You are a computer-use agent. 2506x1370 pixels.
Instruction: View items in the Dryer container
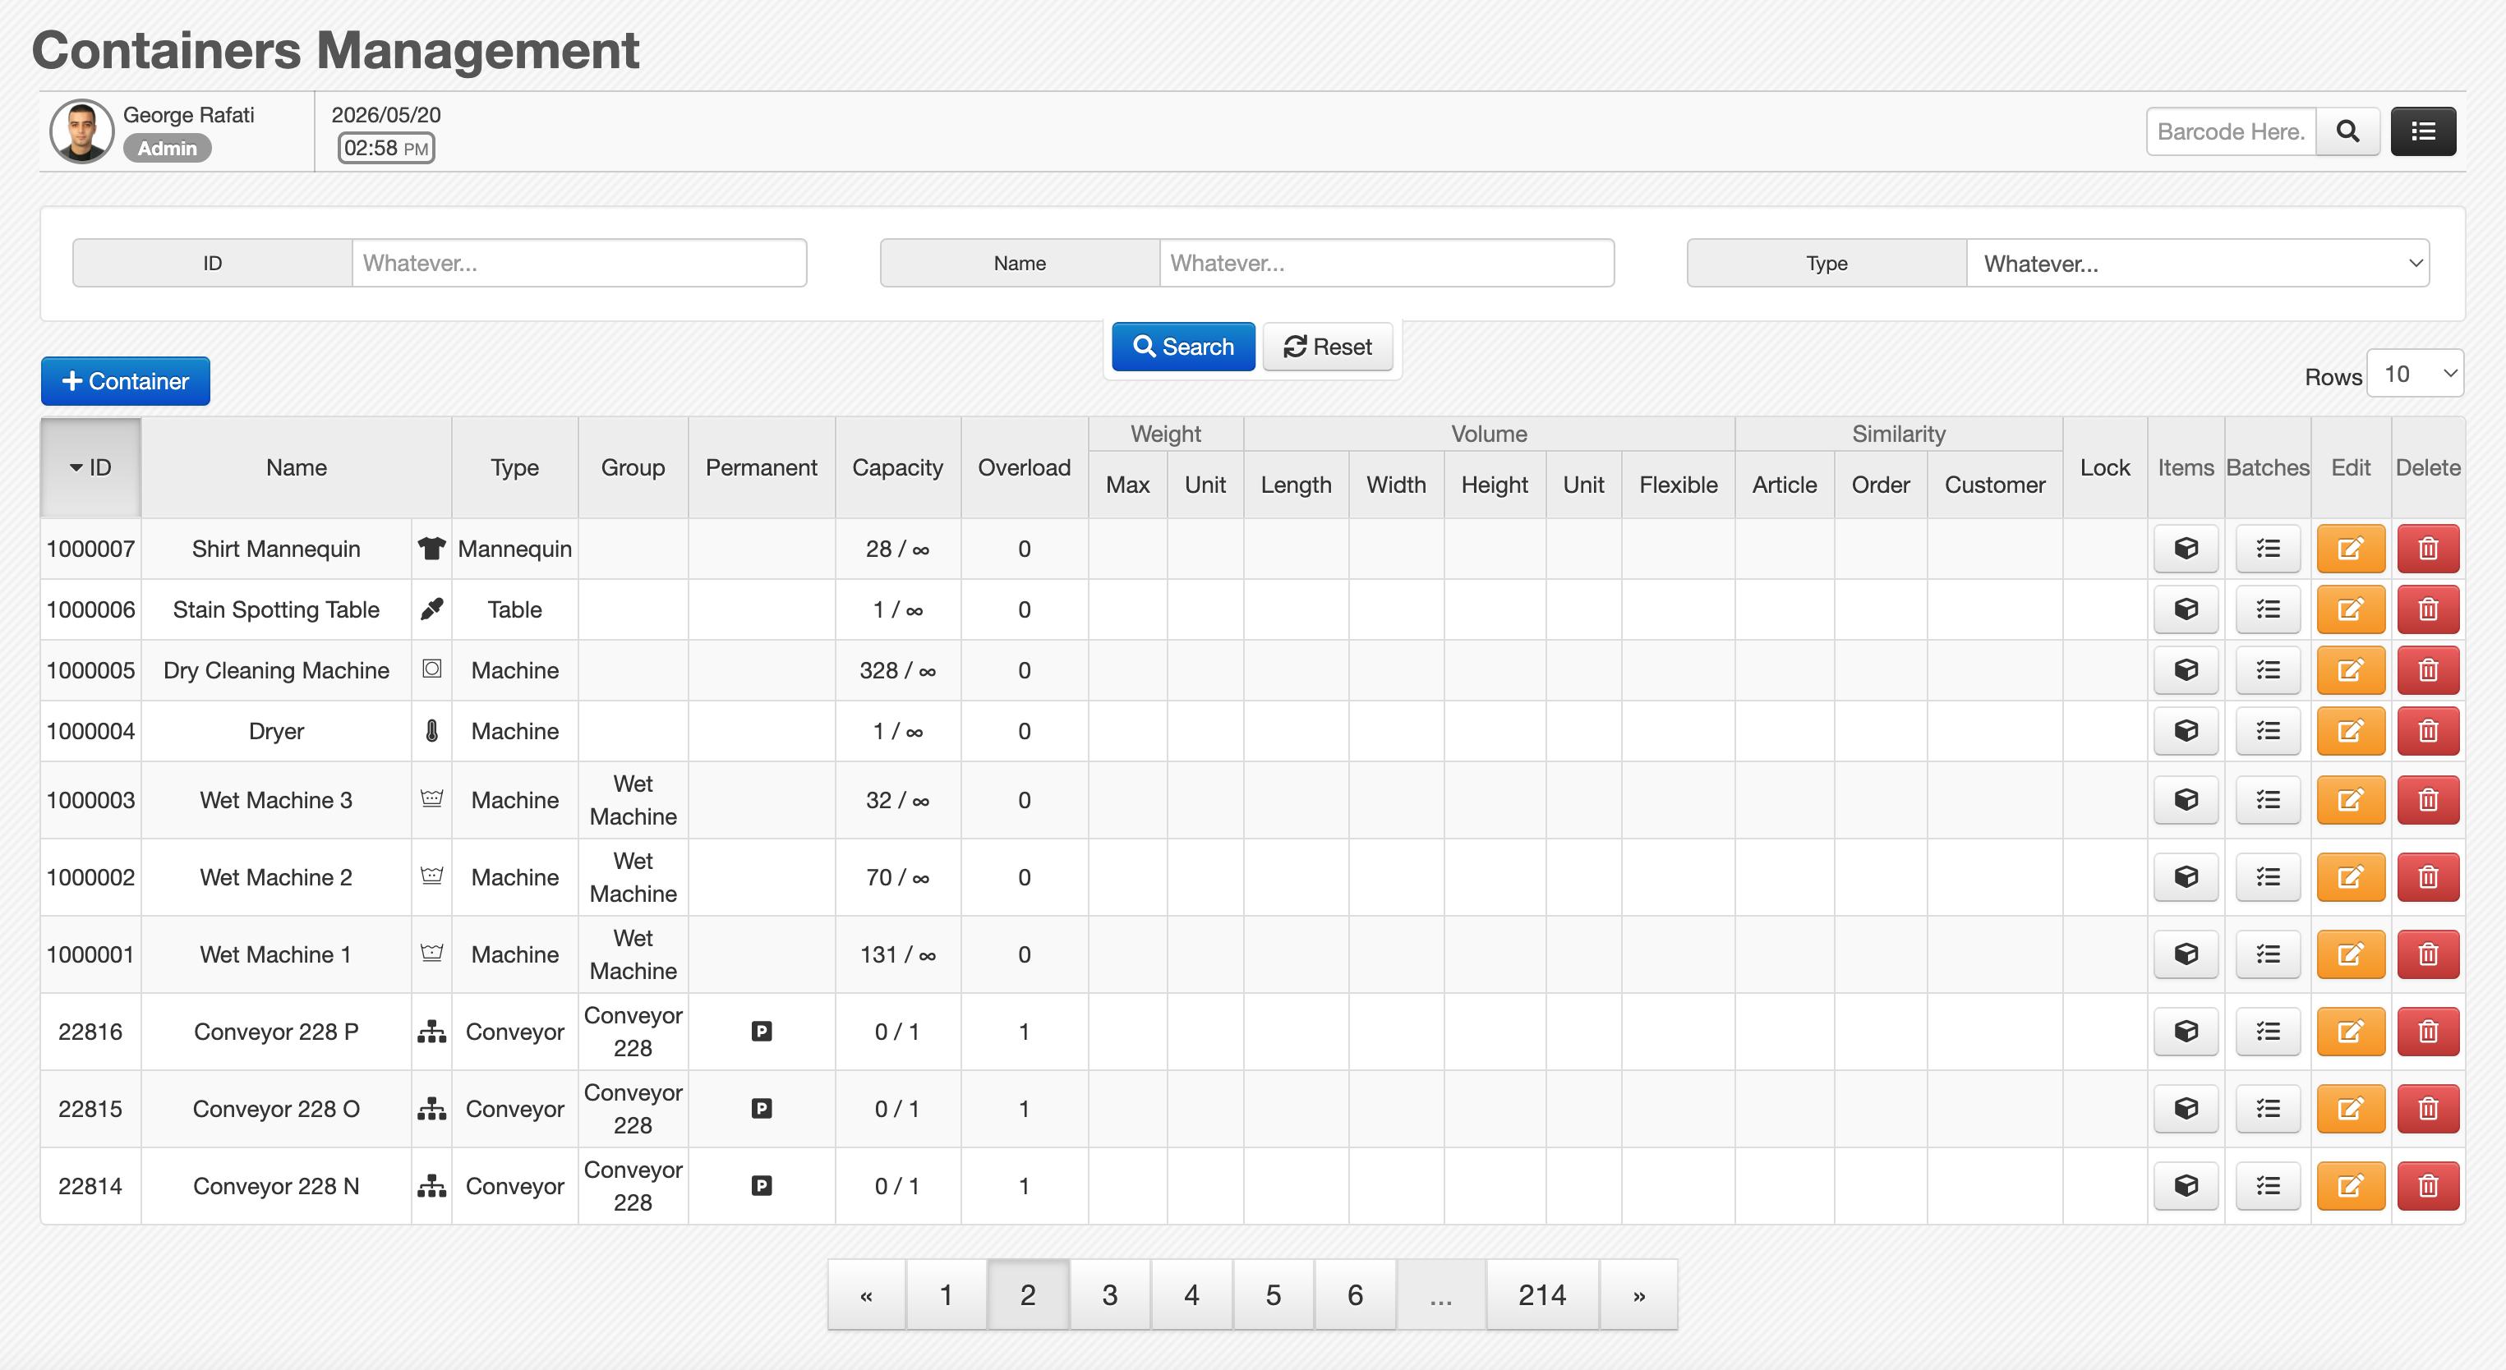[x=2186, y=731]
